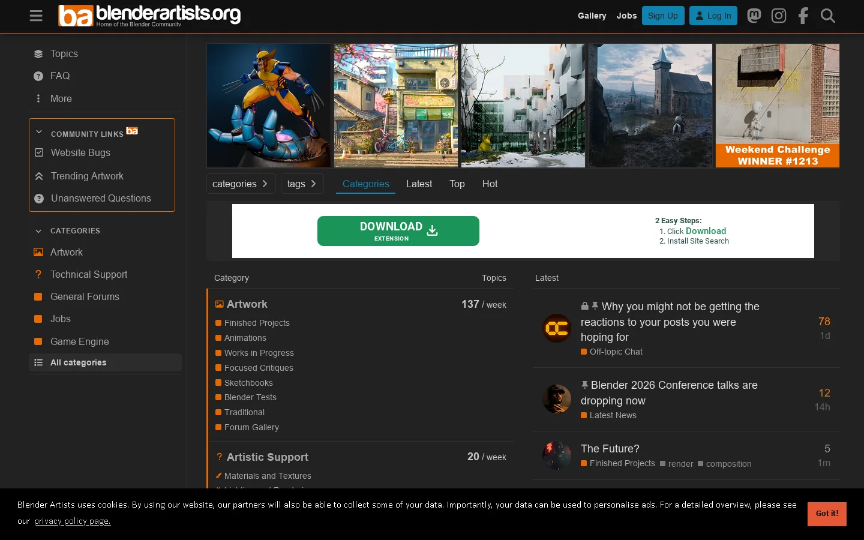Open Trending Artwork link
This screenshot has height=540, width=864.
87,176
